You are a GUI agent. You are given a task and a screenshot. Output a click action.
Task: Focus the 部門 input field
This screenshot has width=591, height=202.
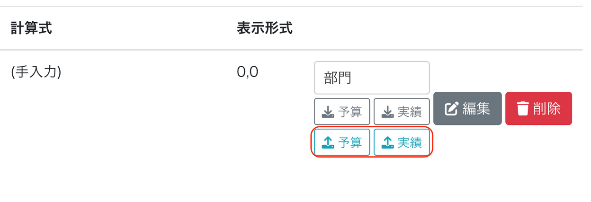pos(372,78)
